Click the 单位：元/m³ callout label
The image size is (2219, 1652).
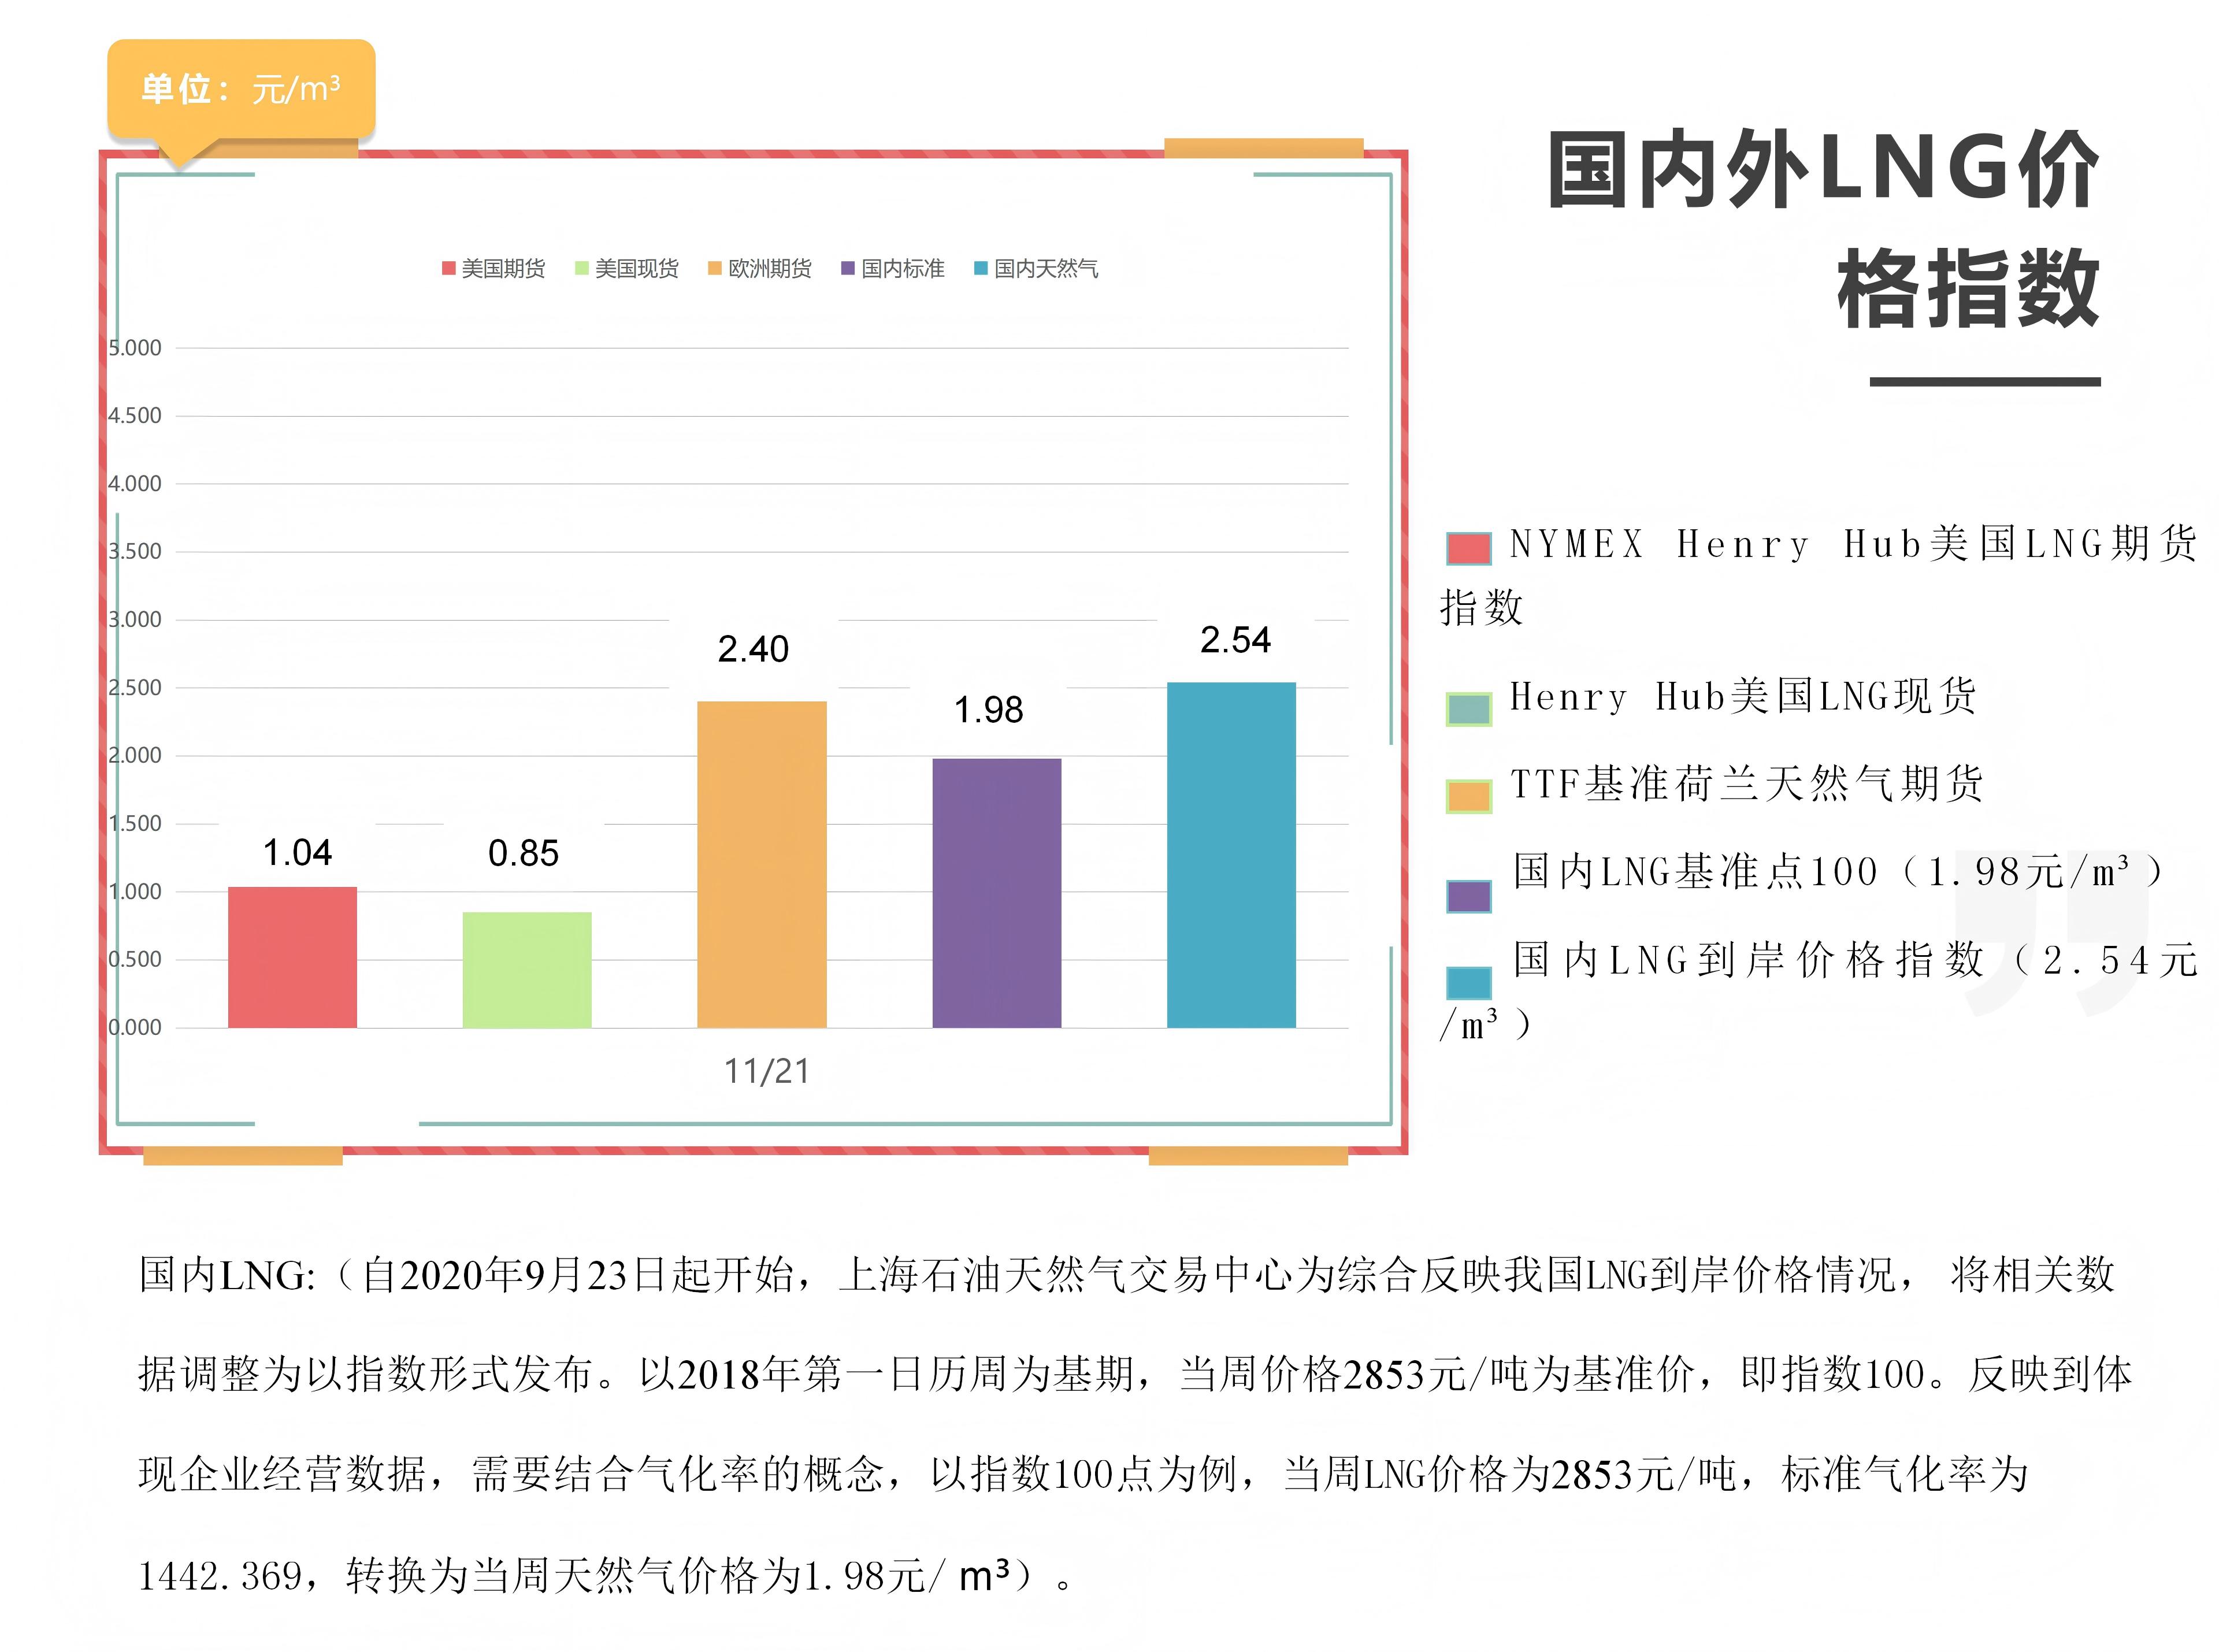241,89
